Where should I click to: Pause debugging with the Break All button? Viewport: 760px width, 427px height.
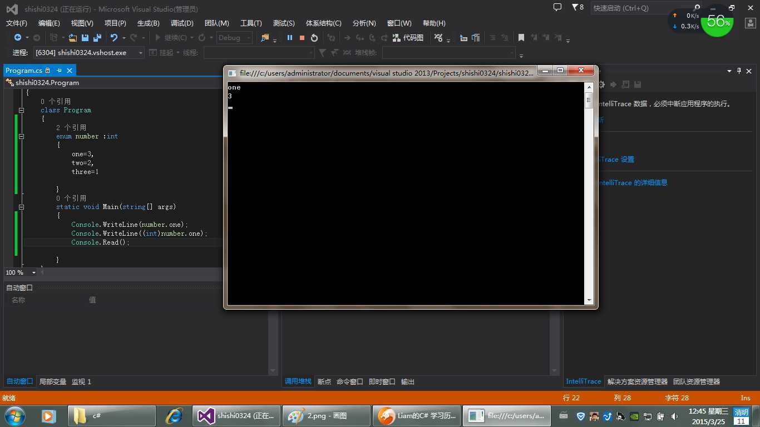[290, 38]
